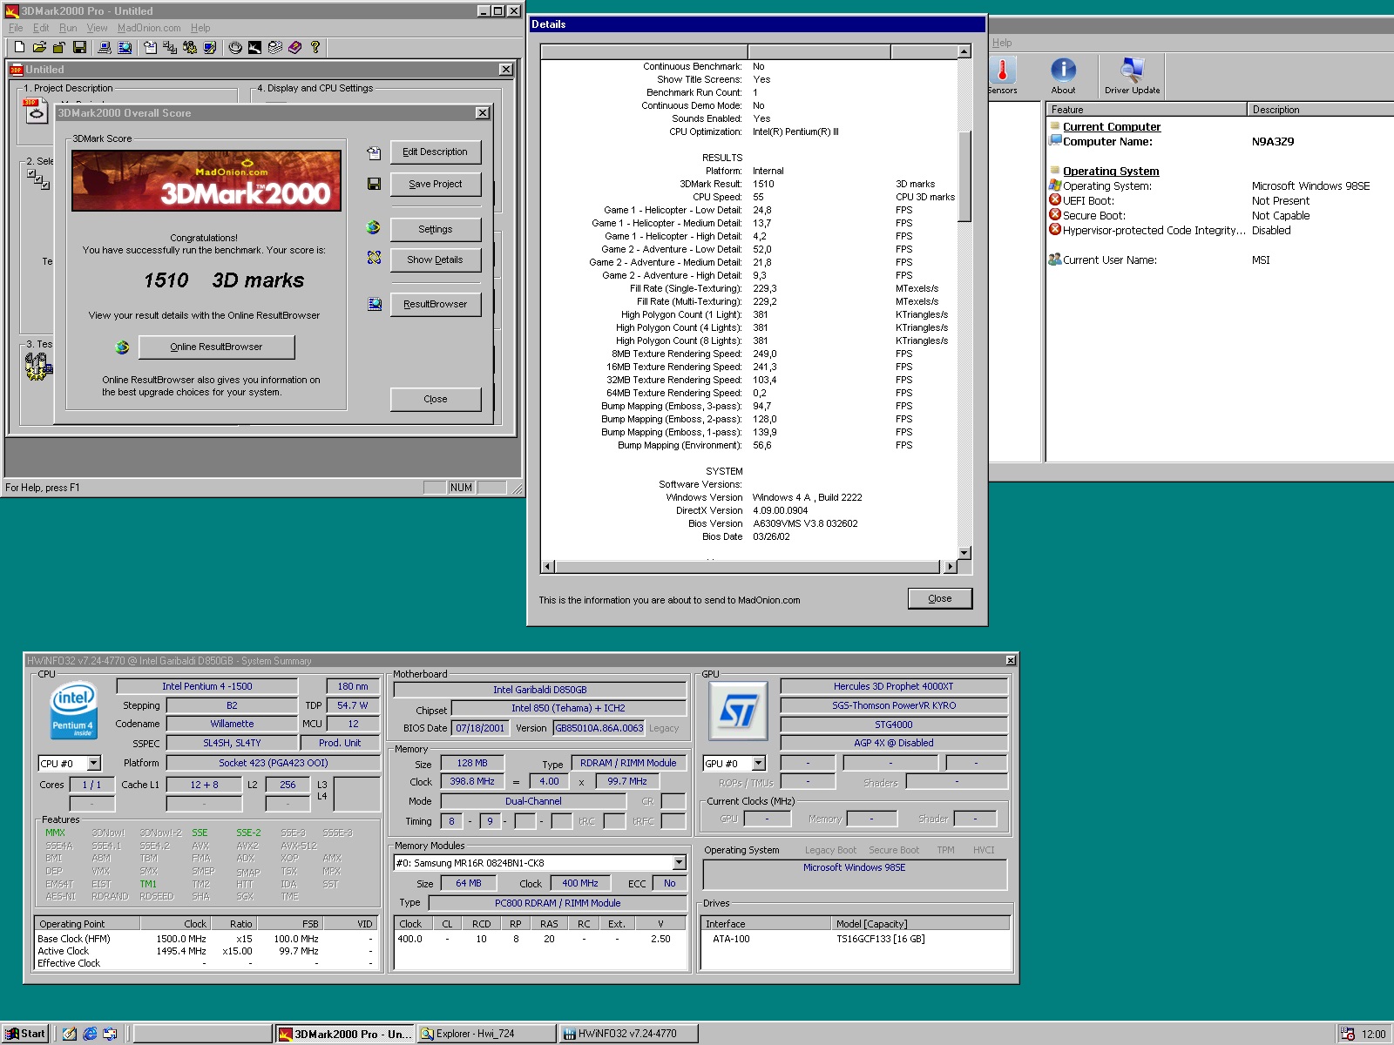Open the Edit menu in 3DMark2000

[x=41, y=28]
